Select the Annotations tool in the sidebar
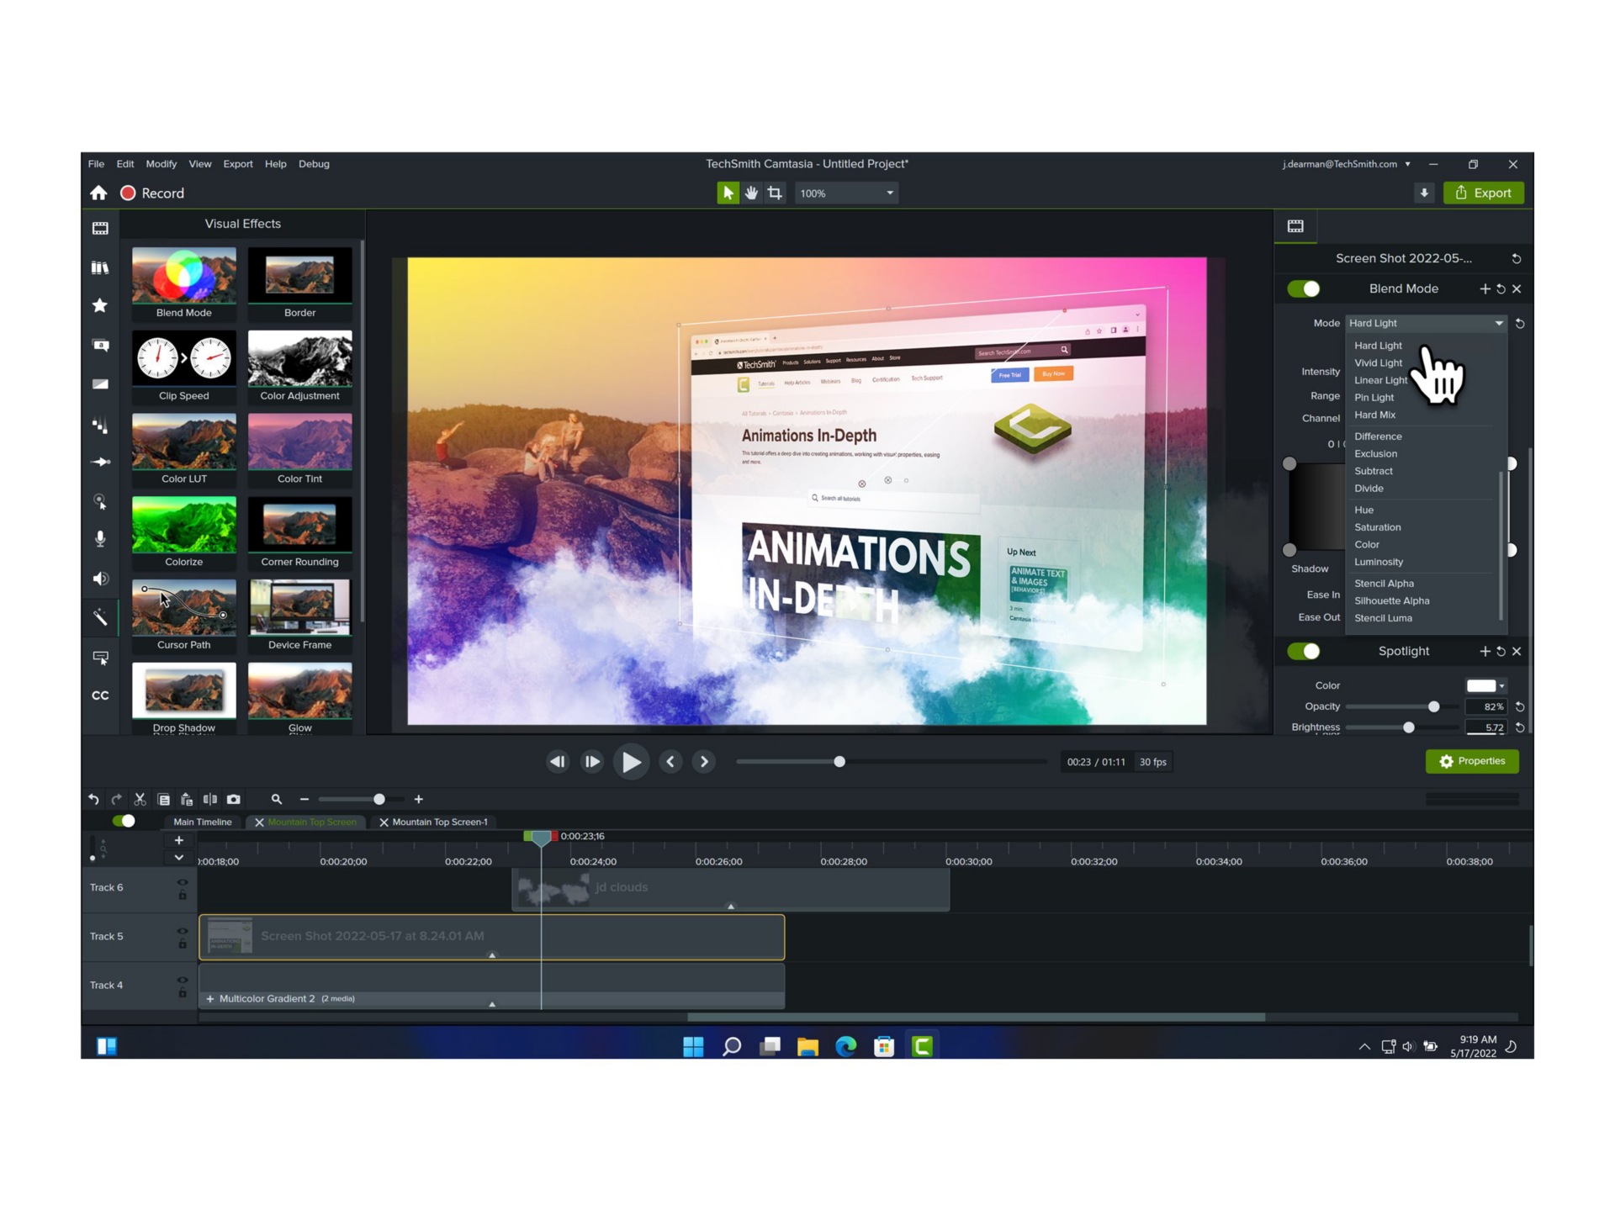The height and width of the screenshot is (1211, 1615). tap(100, 346)
